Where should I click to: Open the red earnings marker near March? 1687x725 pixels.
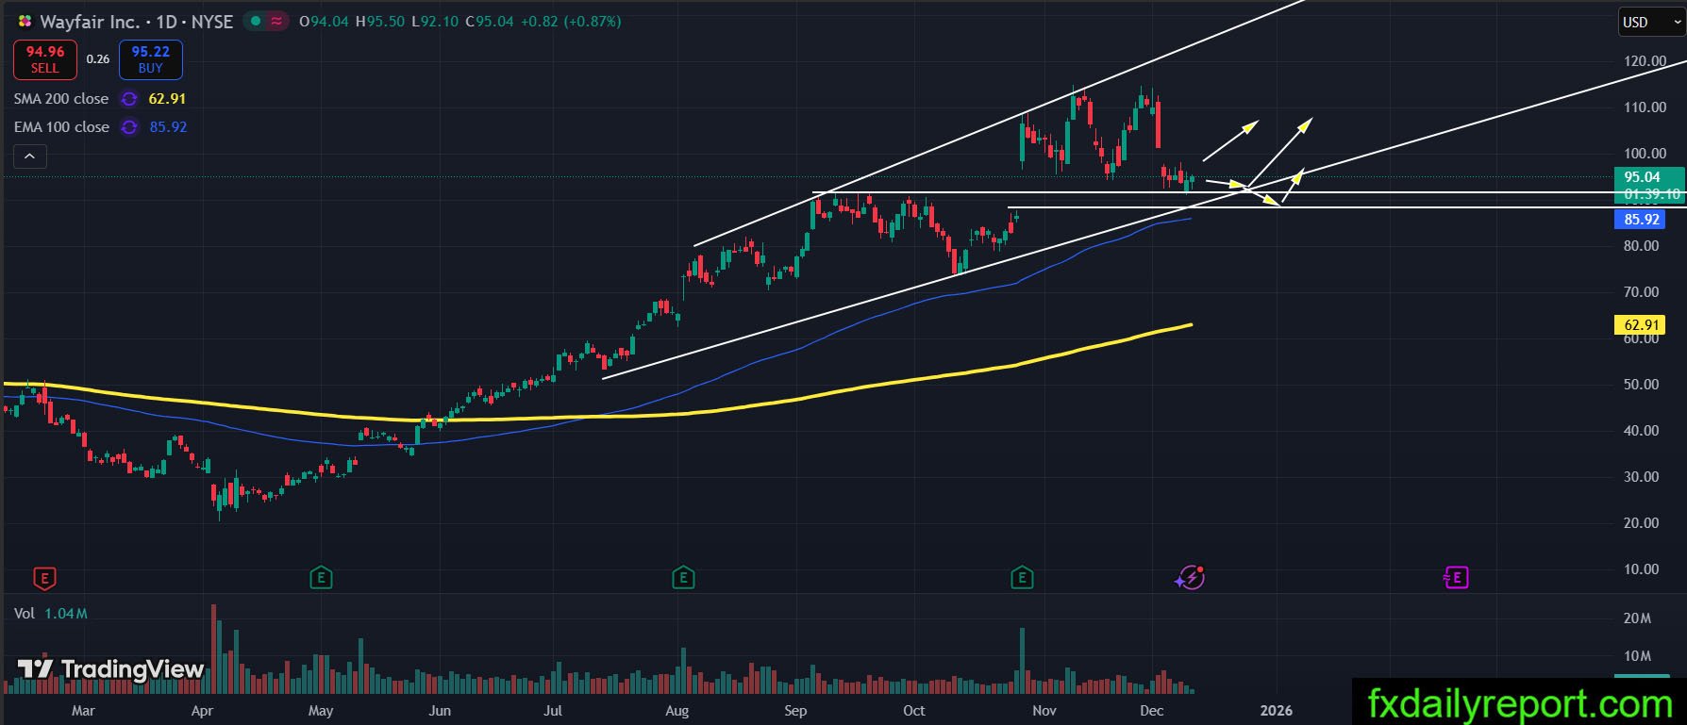pos(44,577)
